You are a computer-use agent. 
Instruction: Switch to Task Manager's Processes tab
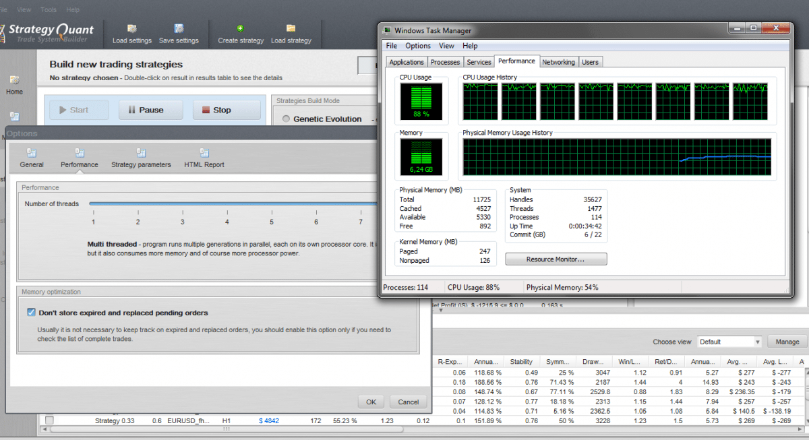(445, 62)
